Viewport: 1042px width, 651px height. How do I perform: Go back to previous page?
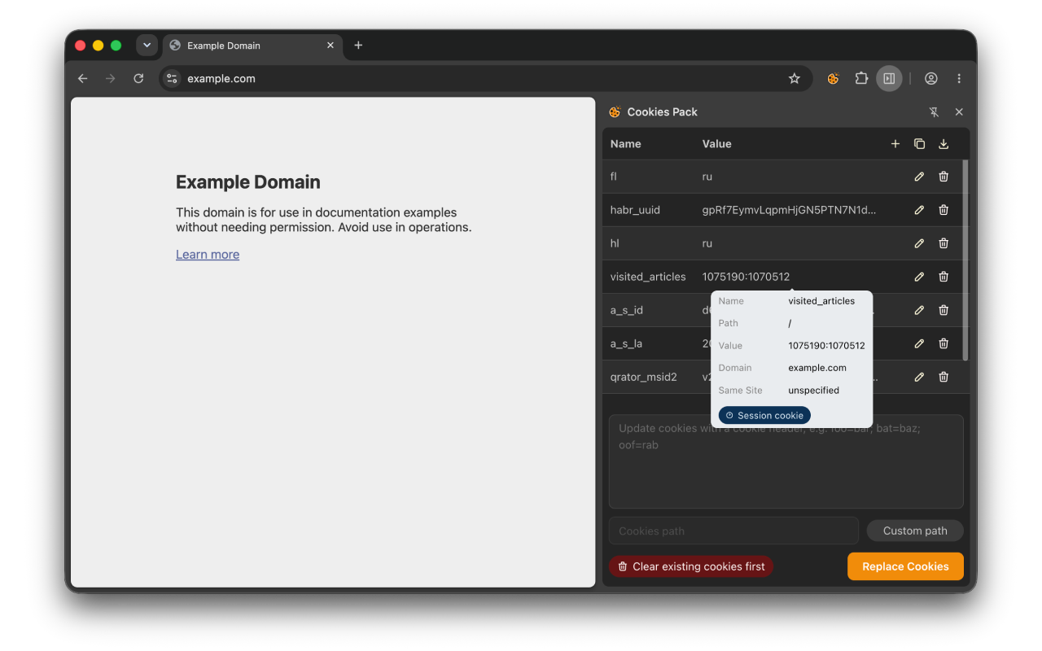(82, 79)
